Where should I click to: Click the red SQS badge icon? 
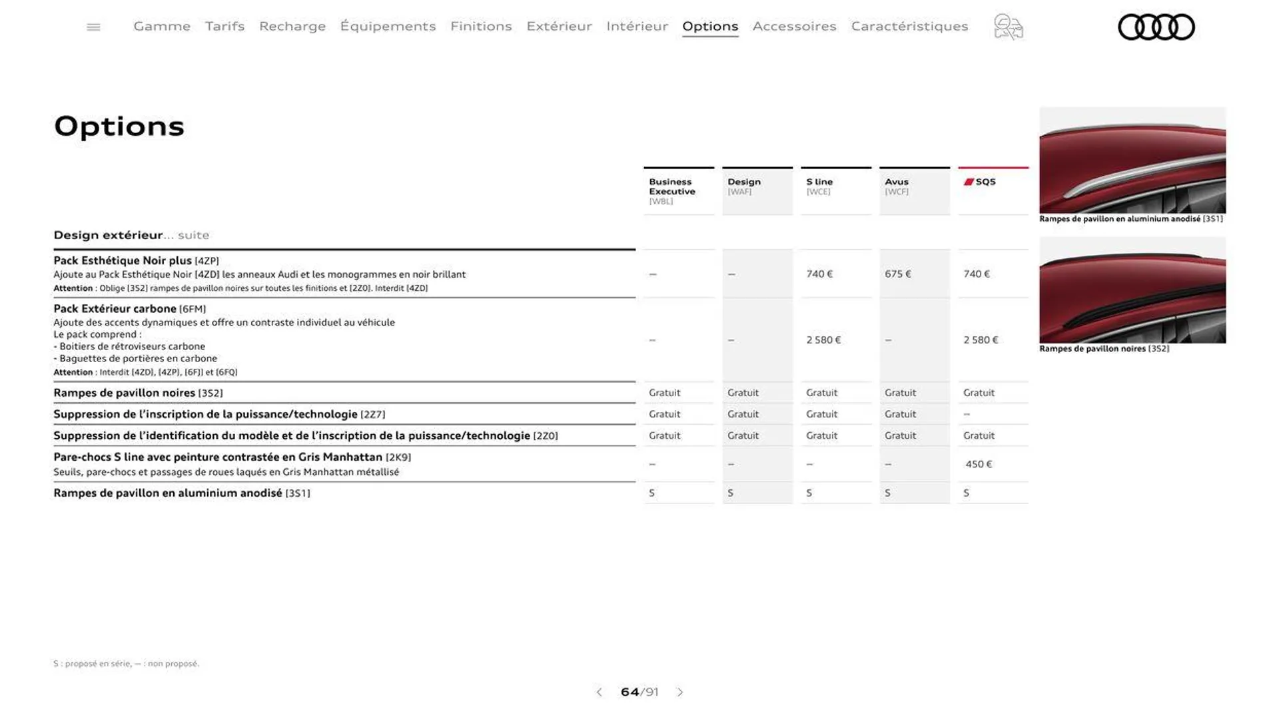tap(969, 182)
